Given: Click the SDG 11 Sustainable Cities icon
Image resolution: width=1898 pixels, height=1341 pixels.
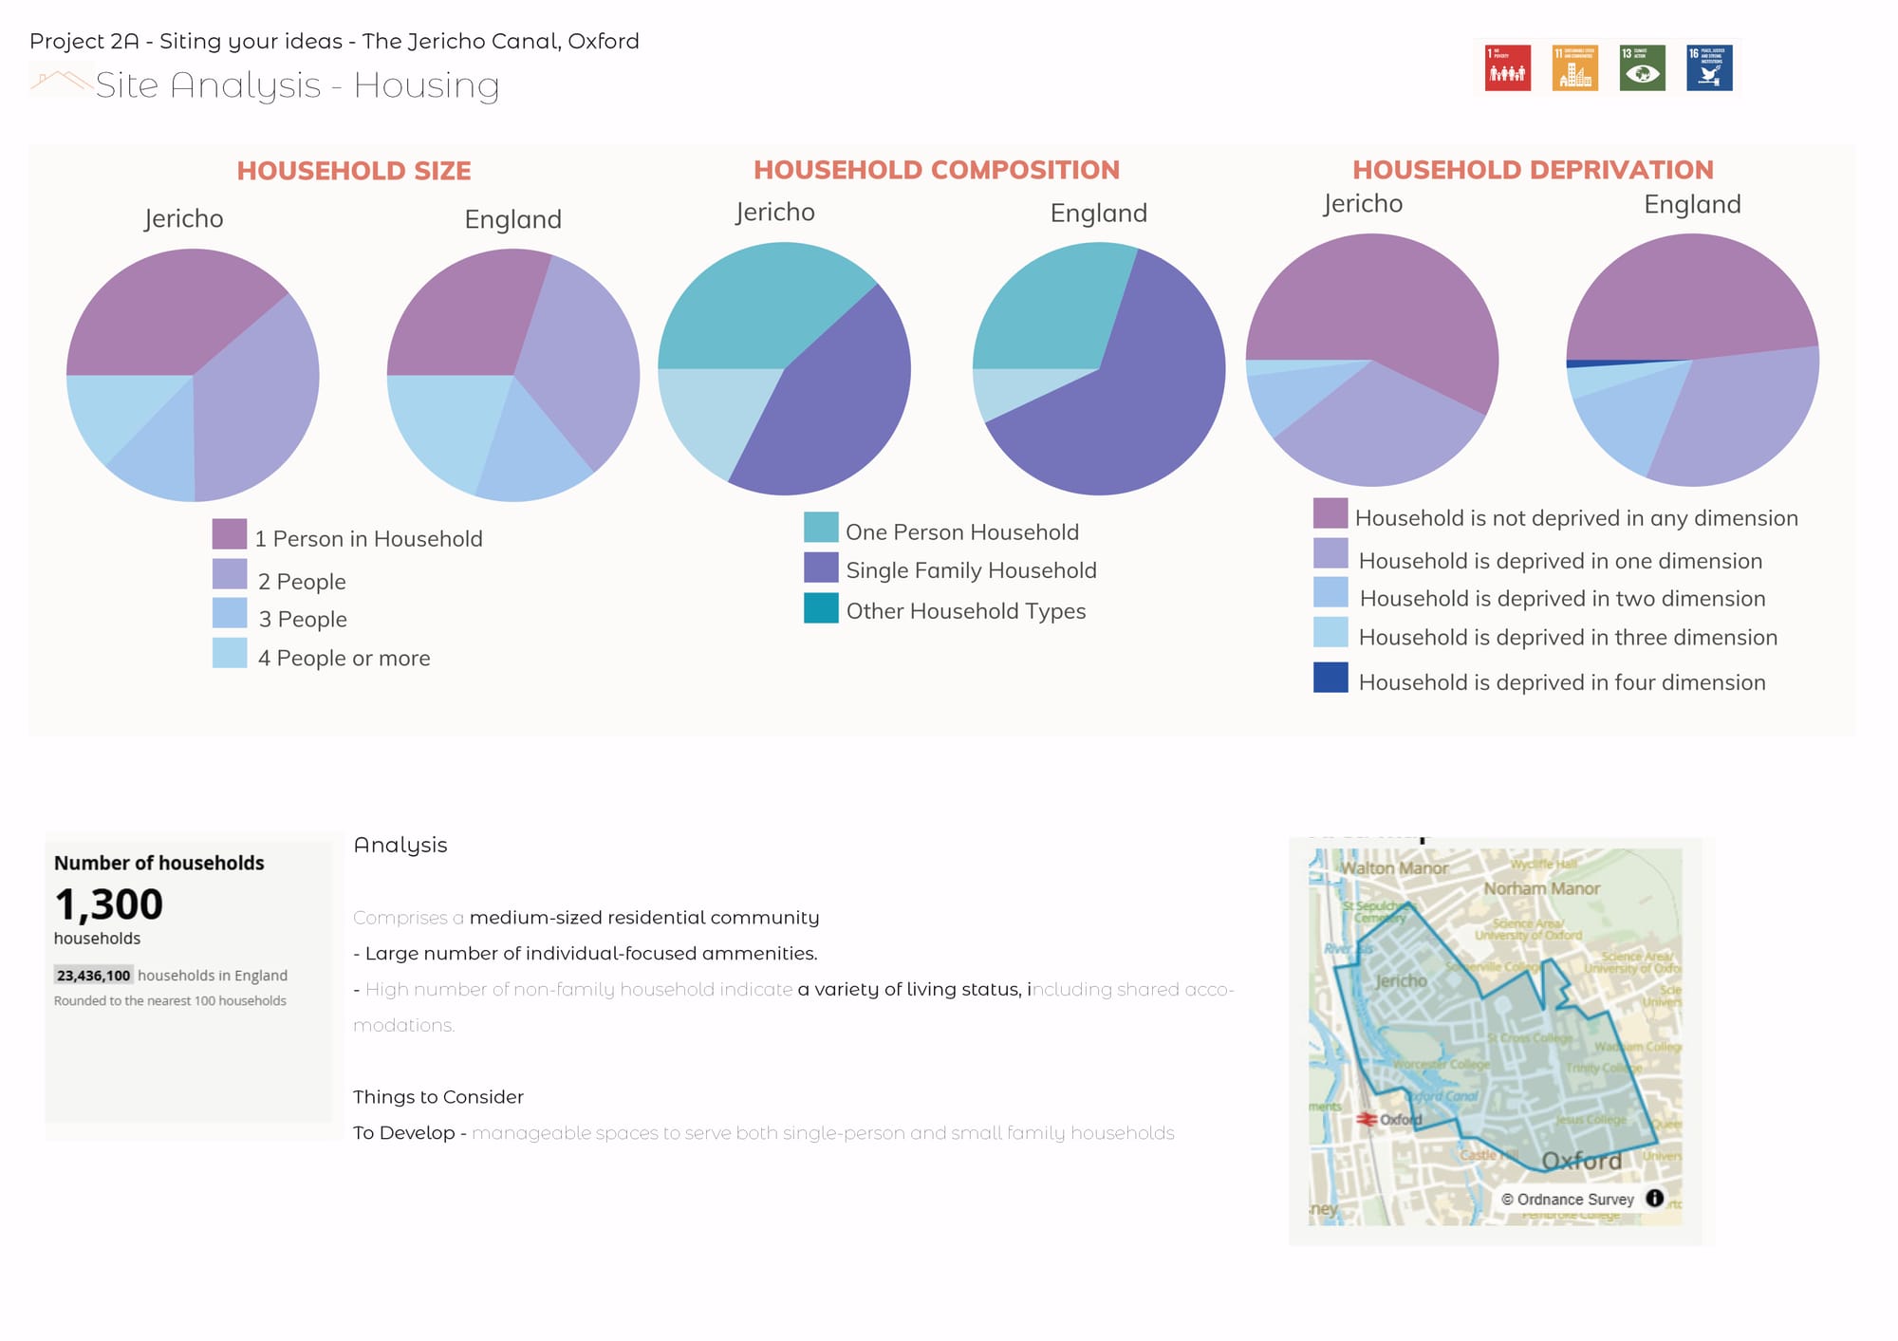Looking at the screenshot, I should tap(1575, 68).
